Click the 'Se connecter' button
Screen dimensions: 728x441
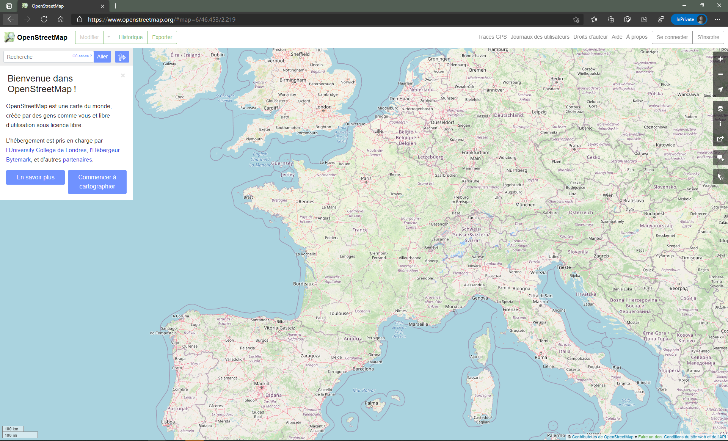click(x=672, y=37)
